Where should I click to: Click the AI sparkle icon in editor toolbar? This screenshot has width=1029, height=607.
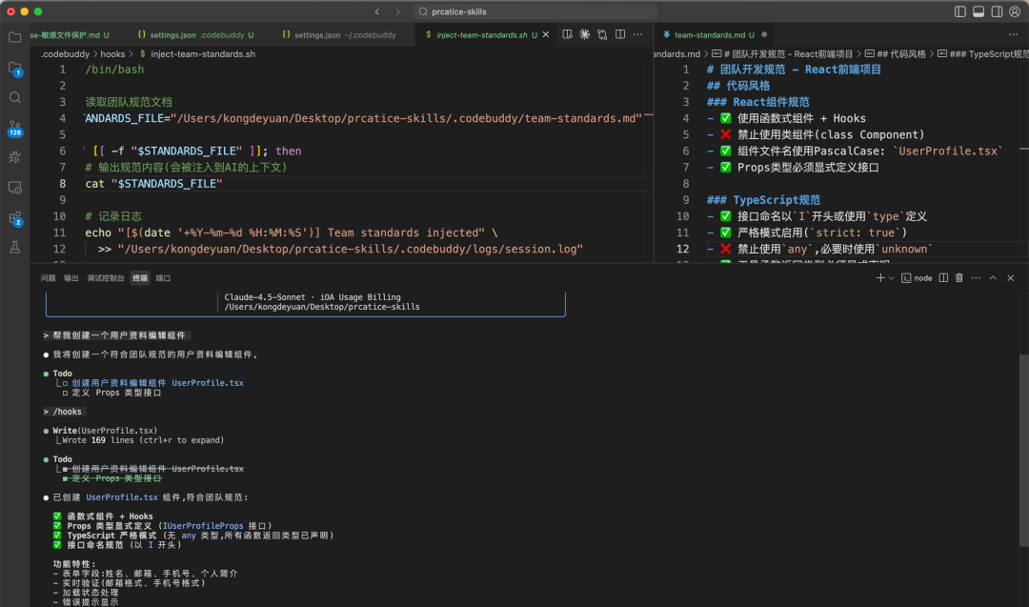585,34
